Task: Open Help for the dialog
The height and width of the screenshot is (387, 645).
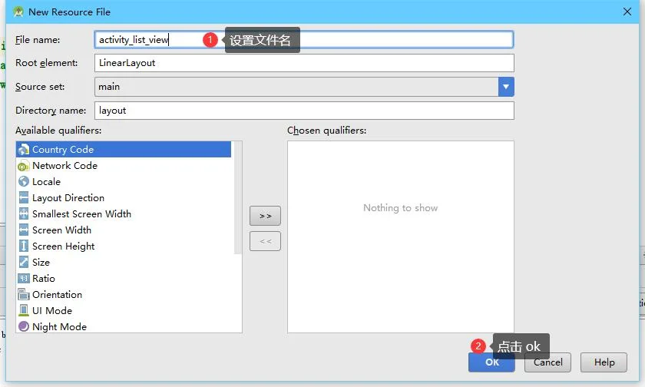Action: point(604,362)
